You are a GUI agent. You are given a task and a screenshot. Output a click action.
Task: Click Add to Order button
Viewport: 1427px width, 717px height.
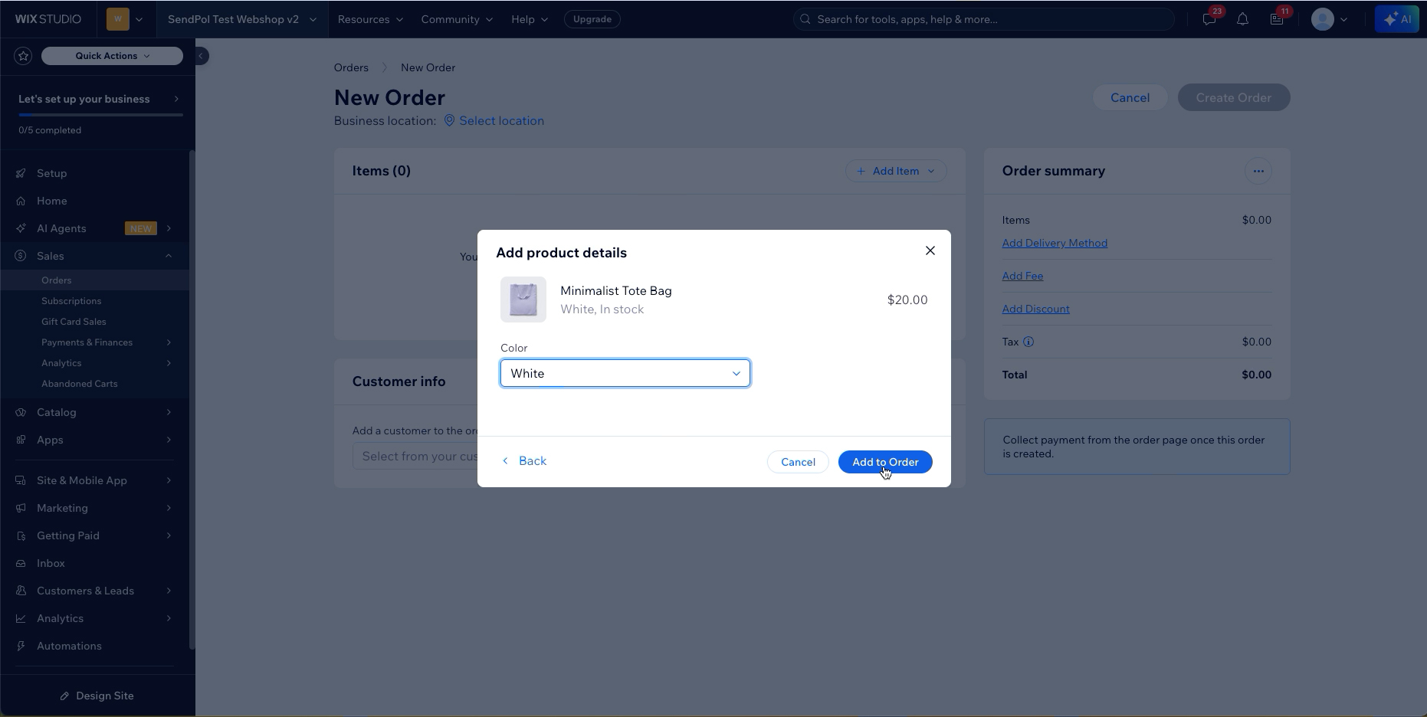pyautogui.click(x=885, y=462)
